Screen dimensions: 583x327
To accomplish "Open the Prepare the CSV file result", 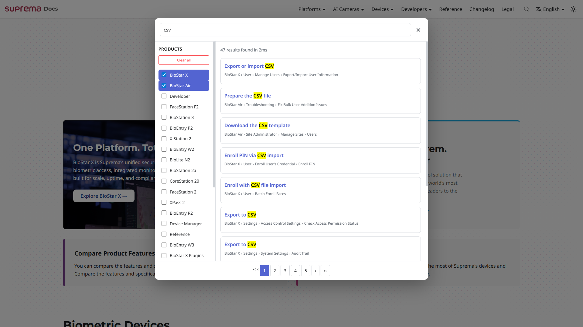I will coord(247,96).
